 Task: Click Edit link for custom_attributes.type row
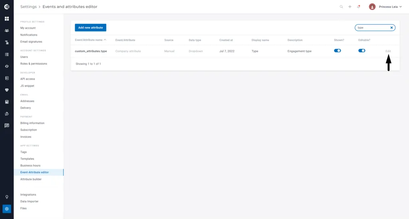[388, 51]
